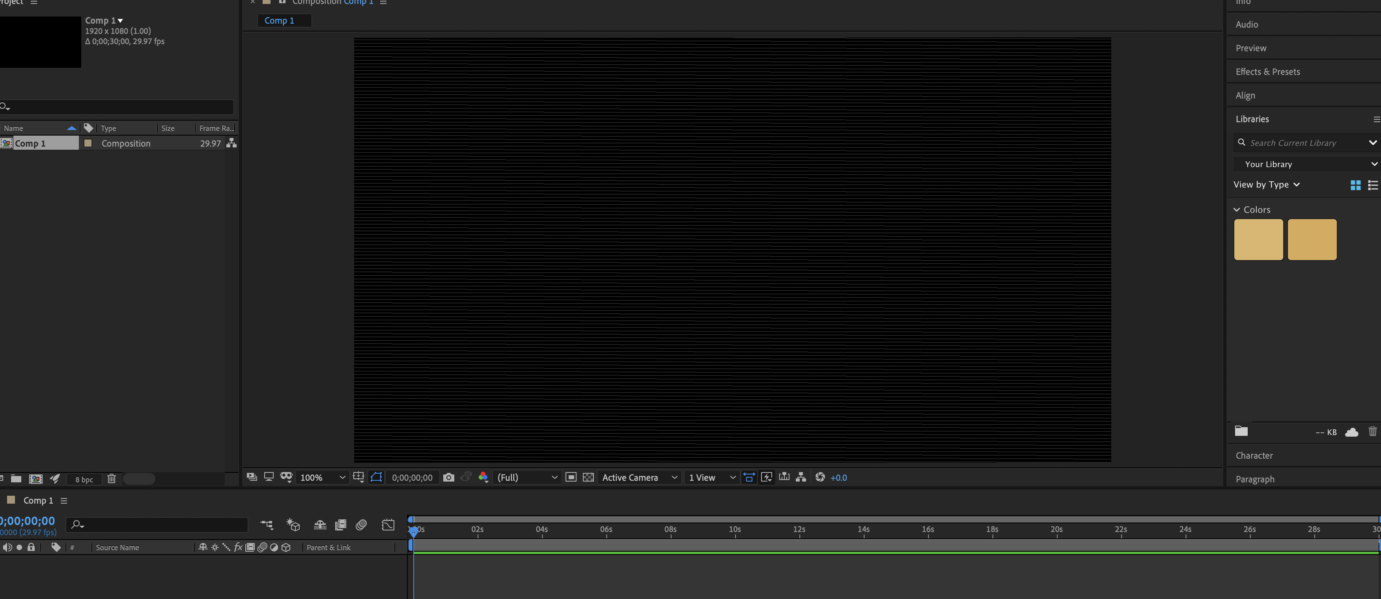1381x599 pixels.
Task: Collapse the Colors section in Libraries
Action: click(1237, 210)
